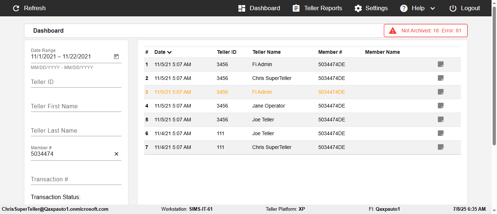Click the Teller ID input field
The image size is (497, 214).
[x=76, y=82]
